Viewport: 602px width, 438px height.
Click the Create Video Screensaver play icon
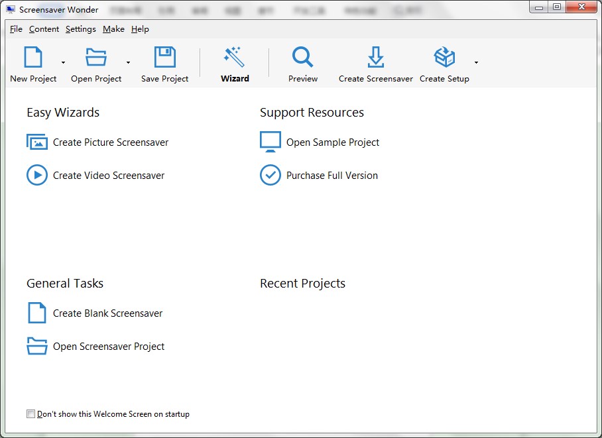coord(37,176)
